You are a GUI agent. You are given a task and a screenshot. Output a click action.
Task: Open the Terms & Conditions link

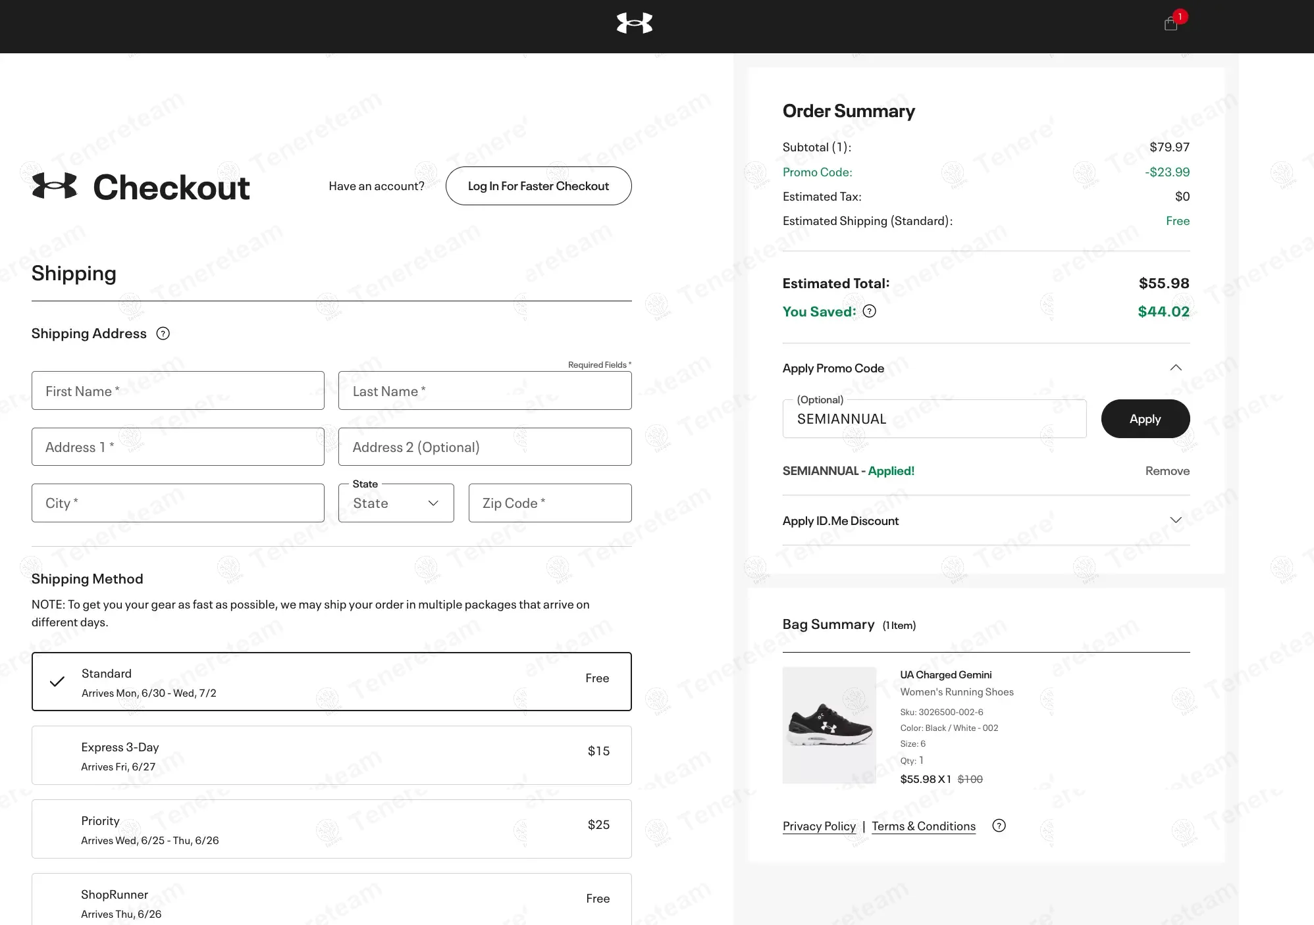(x=924, y=826)
